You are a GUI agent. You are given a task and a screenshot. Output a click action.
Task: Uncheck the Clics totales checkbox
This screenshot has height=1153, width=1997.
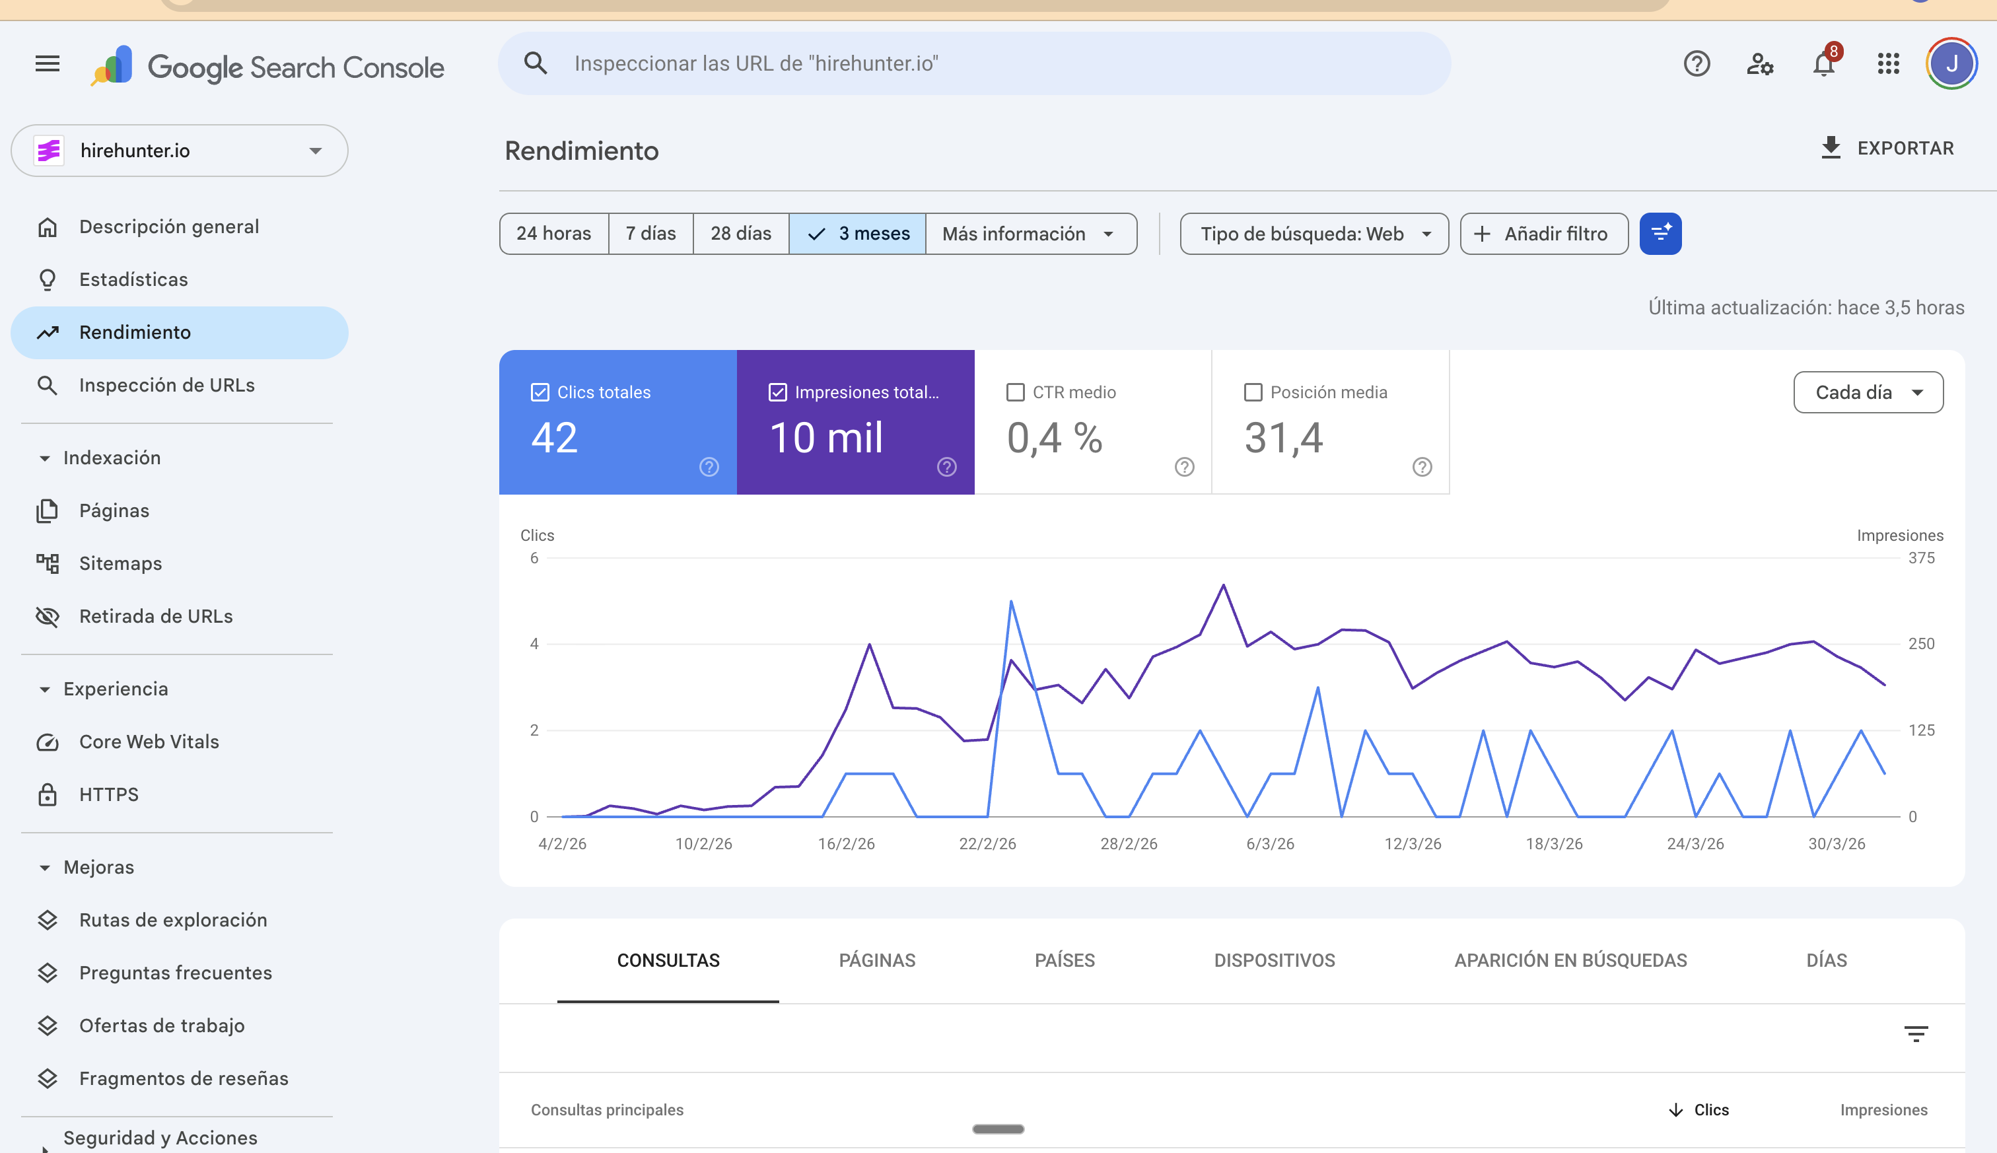click(540, 391)
